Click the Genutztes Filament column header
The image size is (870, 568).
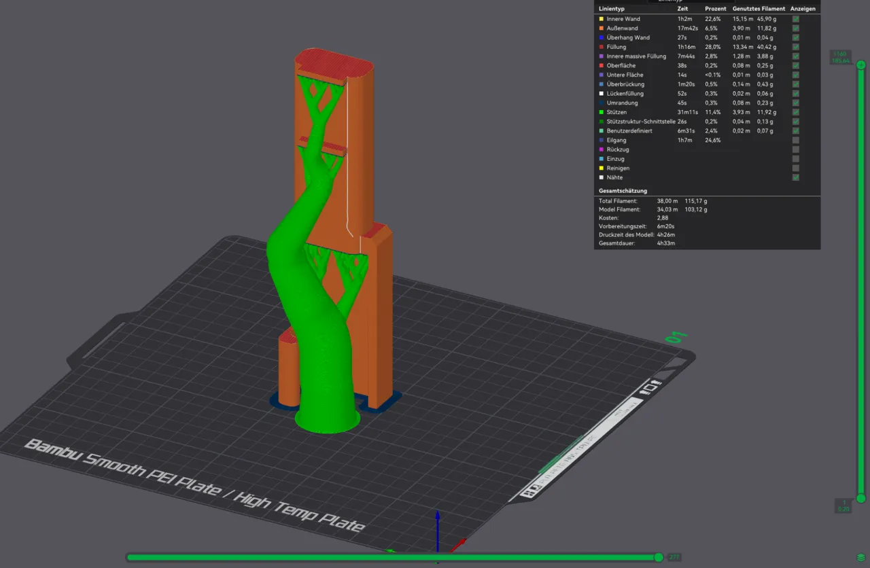click(759, 9)
